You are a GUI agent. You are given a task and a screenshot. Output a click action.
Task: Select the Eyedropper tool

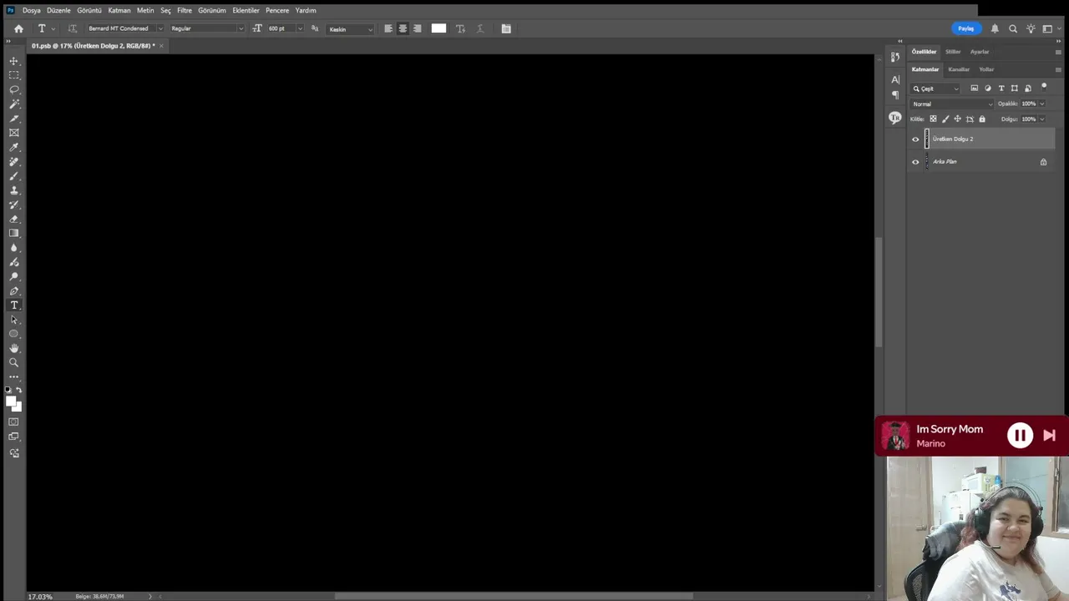tap(14, 147)
